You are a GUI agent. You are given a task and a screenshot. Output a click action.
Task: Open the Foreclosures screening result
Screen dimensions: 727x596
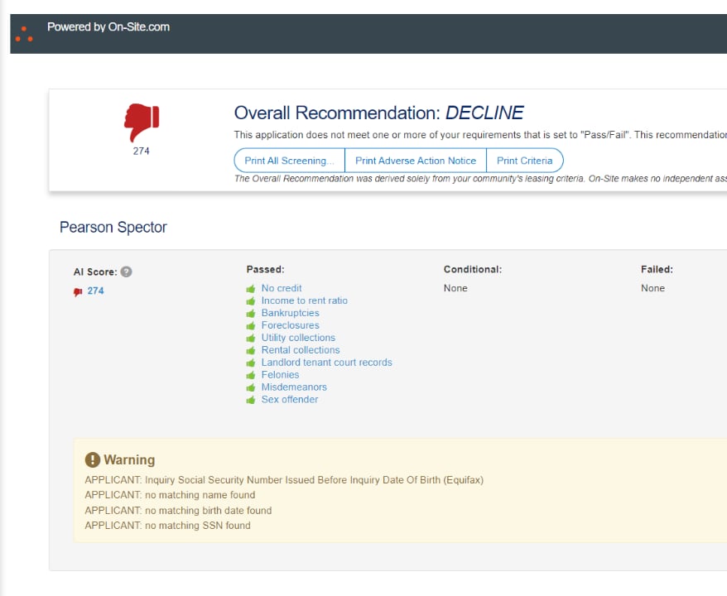coord(291,325)
